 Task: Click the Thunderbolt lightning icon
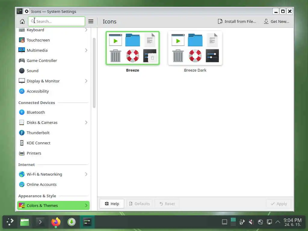(22, 133)
